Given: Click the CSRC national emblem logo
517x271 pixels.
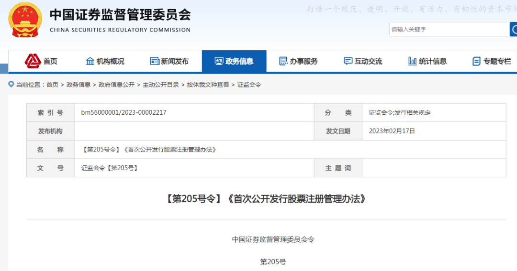Looking at the screenshot, I should [x=25, y=20].
